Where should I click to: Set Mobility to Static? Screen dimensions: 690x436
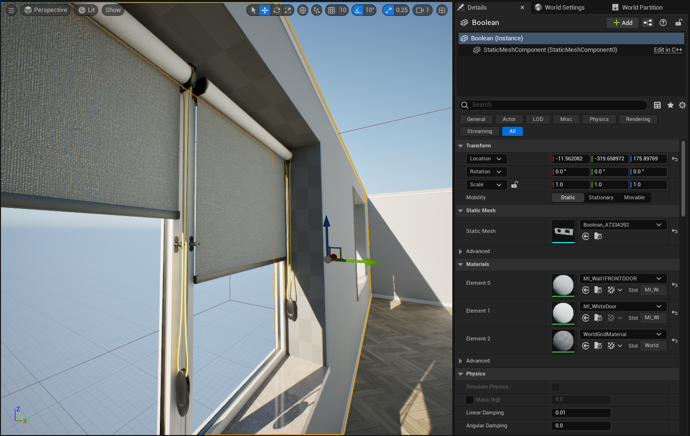[x=568, y=198]
